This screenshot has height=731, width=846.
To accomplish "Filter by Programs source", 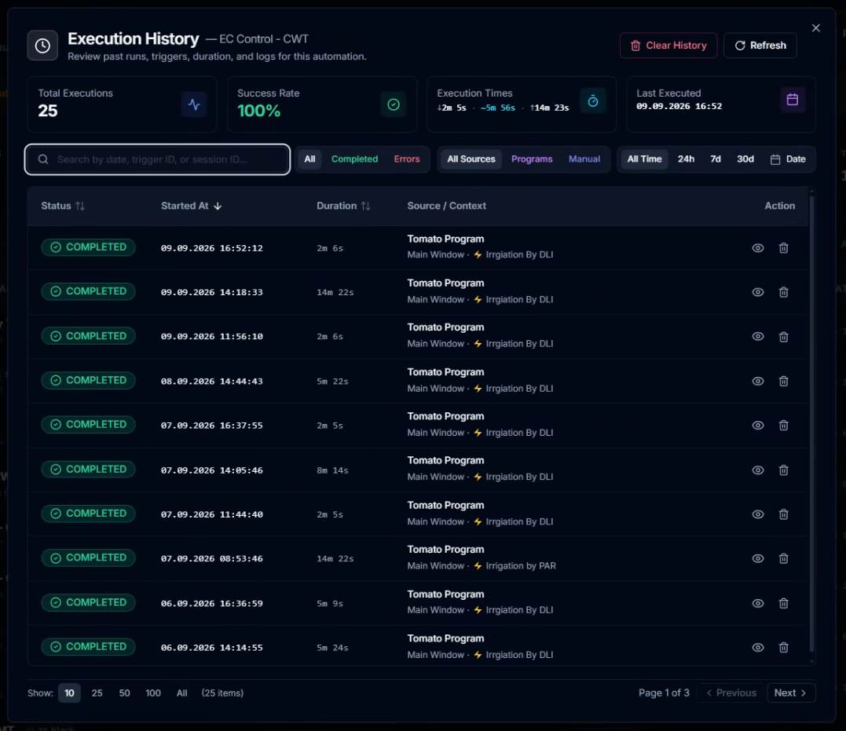I will click(x=532, y=159).
